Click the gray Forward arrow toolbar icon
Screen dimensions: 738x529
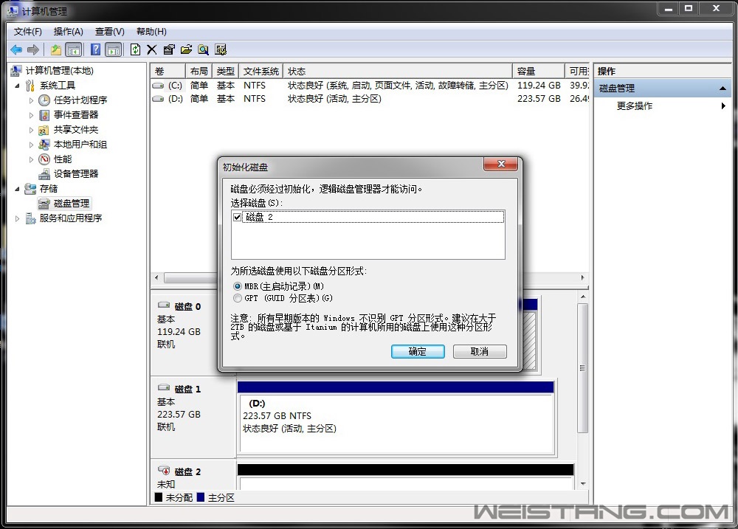tap(32, 49)
